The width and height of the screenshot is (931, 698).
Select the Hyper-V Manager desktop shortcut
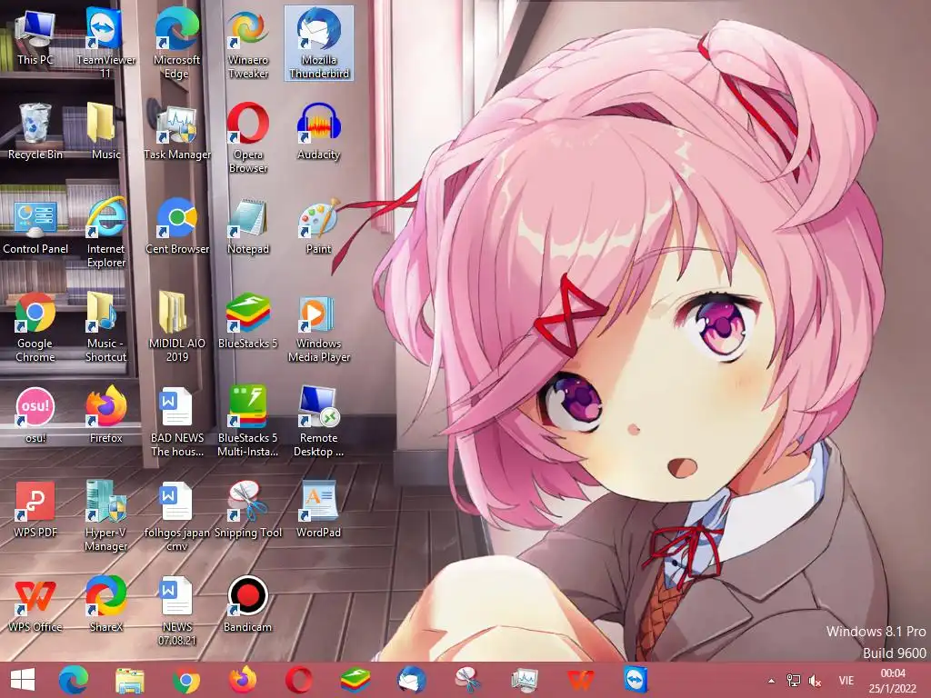(x=105, y=516)
